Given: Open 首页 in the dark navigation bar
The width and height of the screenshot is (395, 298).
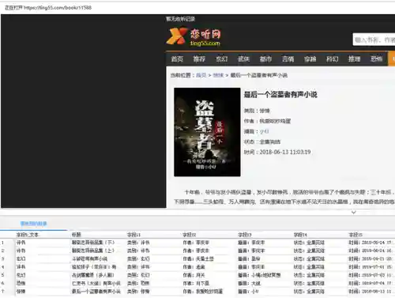Looking at the screenshot, I should pyautogui.click(x=177, y=59).
